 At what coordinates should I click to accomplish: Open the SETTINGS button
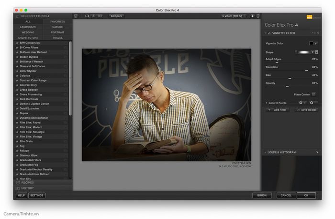click(37, 195)
